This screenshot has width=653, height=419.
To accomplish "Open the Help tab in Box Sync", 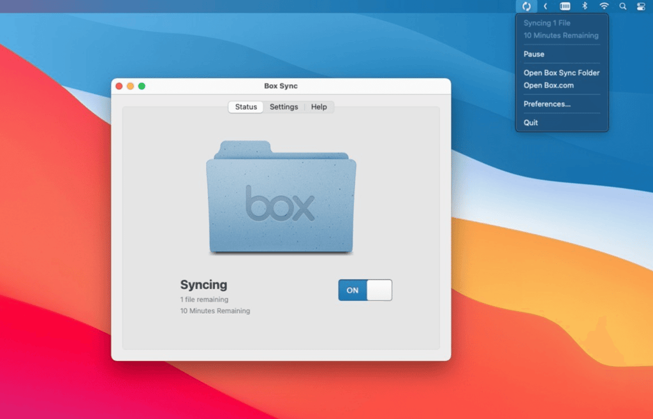I will click(319, 107).
